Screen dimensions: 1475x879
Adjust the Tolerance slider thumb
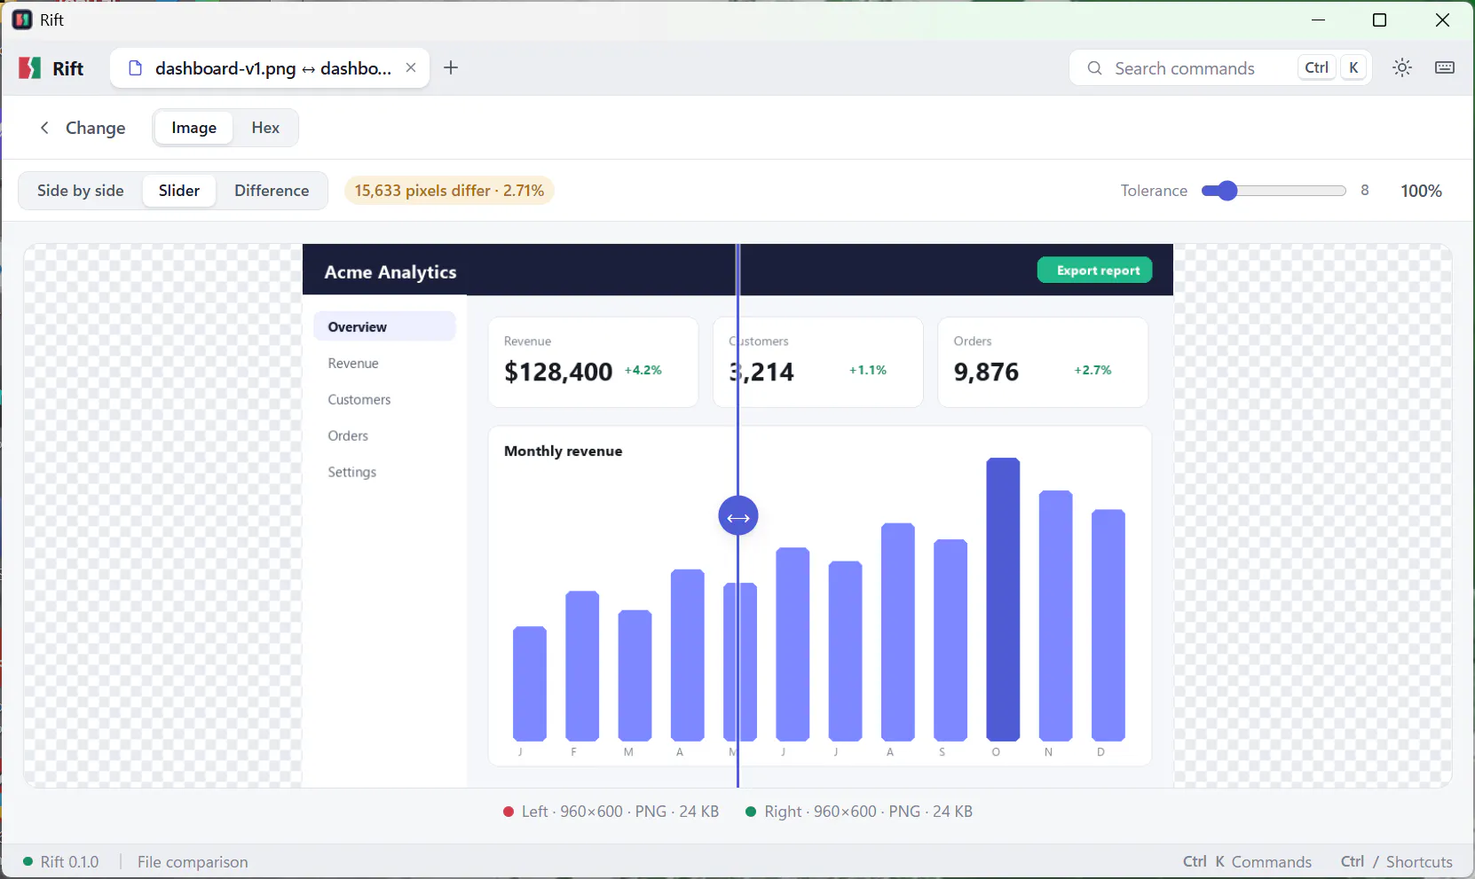click(1227, 191)
